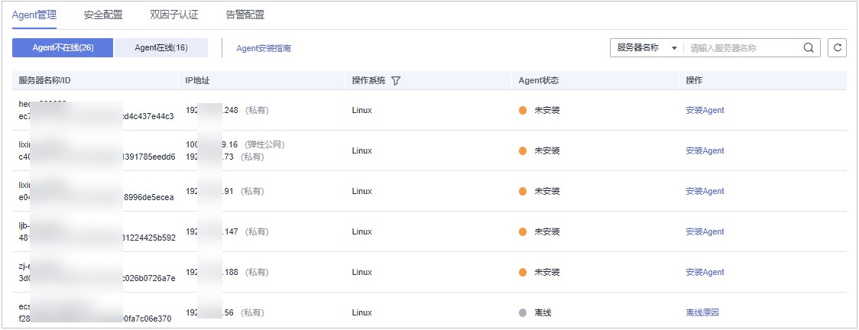Show the Agent不在线(26) server list
This screenshot has height=330, width=859.
pyautogui.click(x=63, y=47)
